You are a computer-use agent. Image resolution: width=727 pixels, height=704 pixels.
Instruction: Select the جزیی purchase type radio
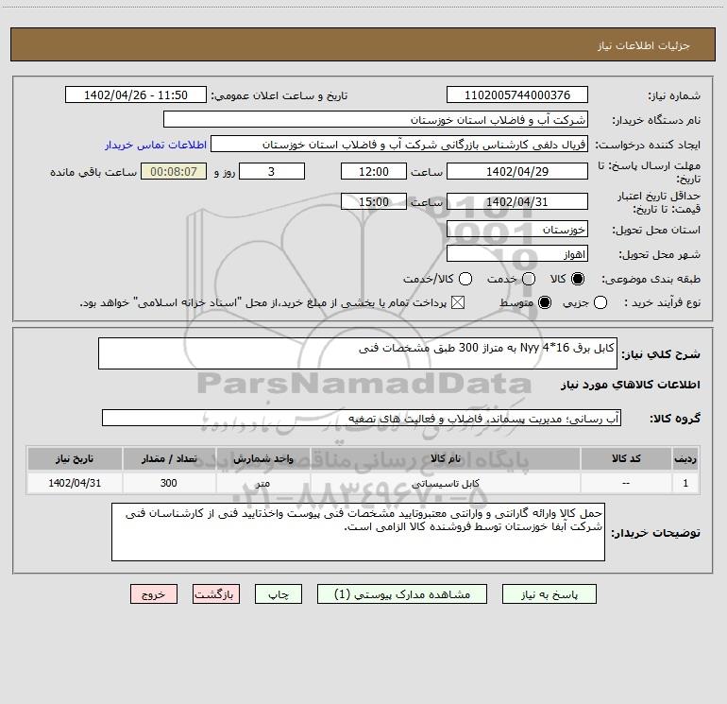point(600,302)
